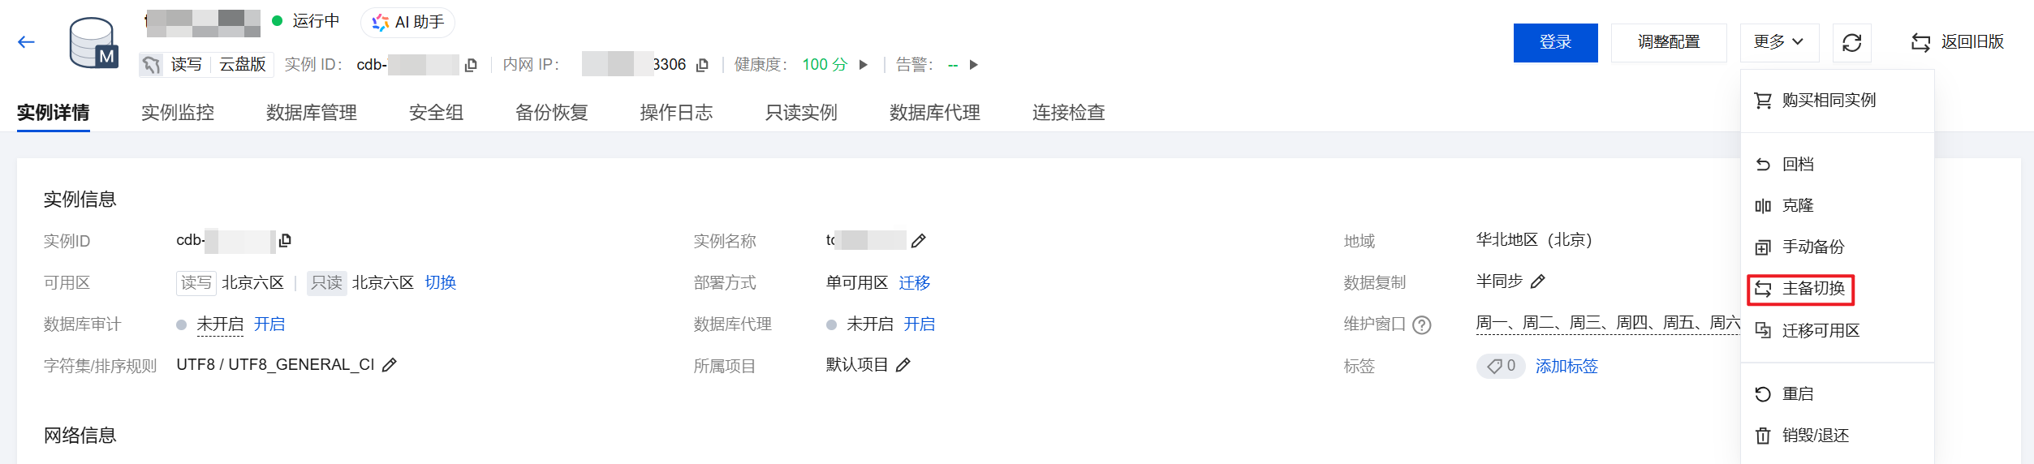The image size is (2034, 464).
Task: Expand the alarm details arrow
Action: pyautogui.click(x=974, y=65)
